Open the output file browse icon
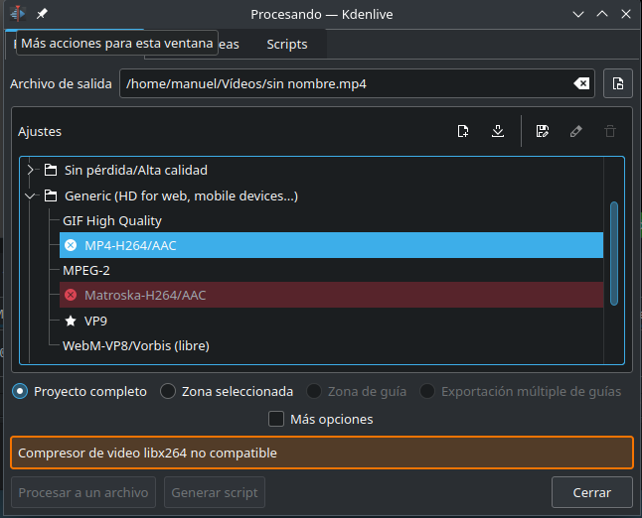Image resolution: width=642 pixels, height=518 pixels. coord(618,84)
